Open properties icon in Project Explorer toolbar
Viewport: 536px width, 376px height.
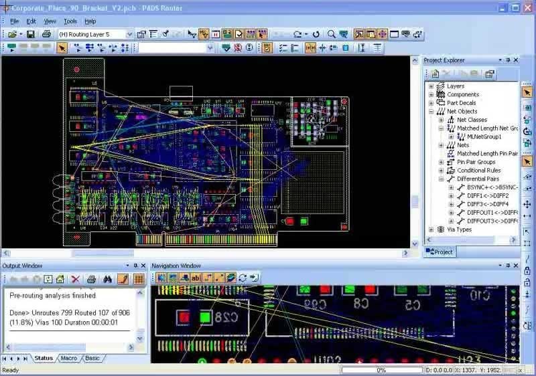click(x=490, y=74)
